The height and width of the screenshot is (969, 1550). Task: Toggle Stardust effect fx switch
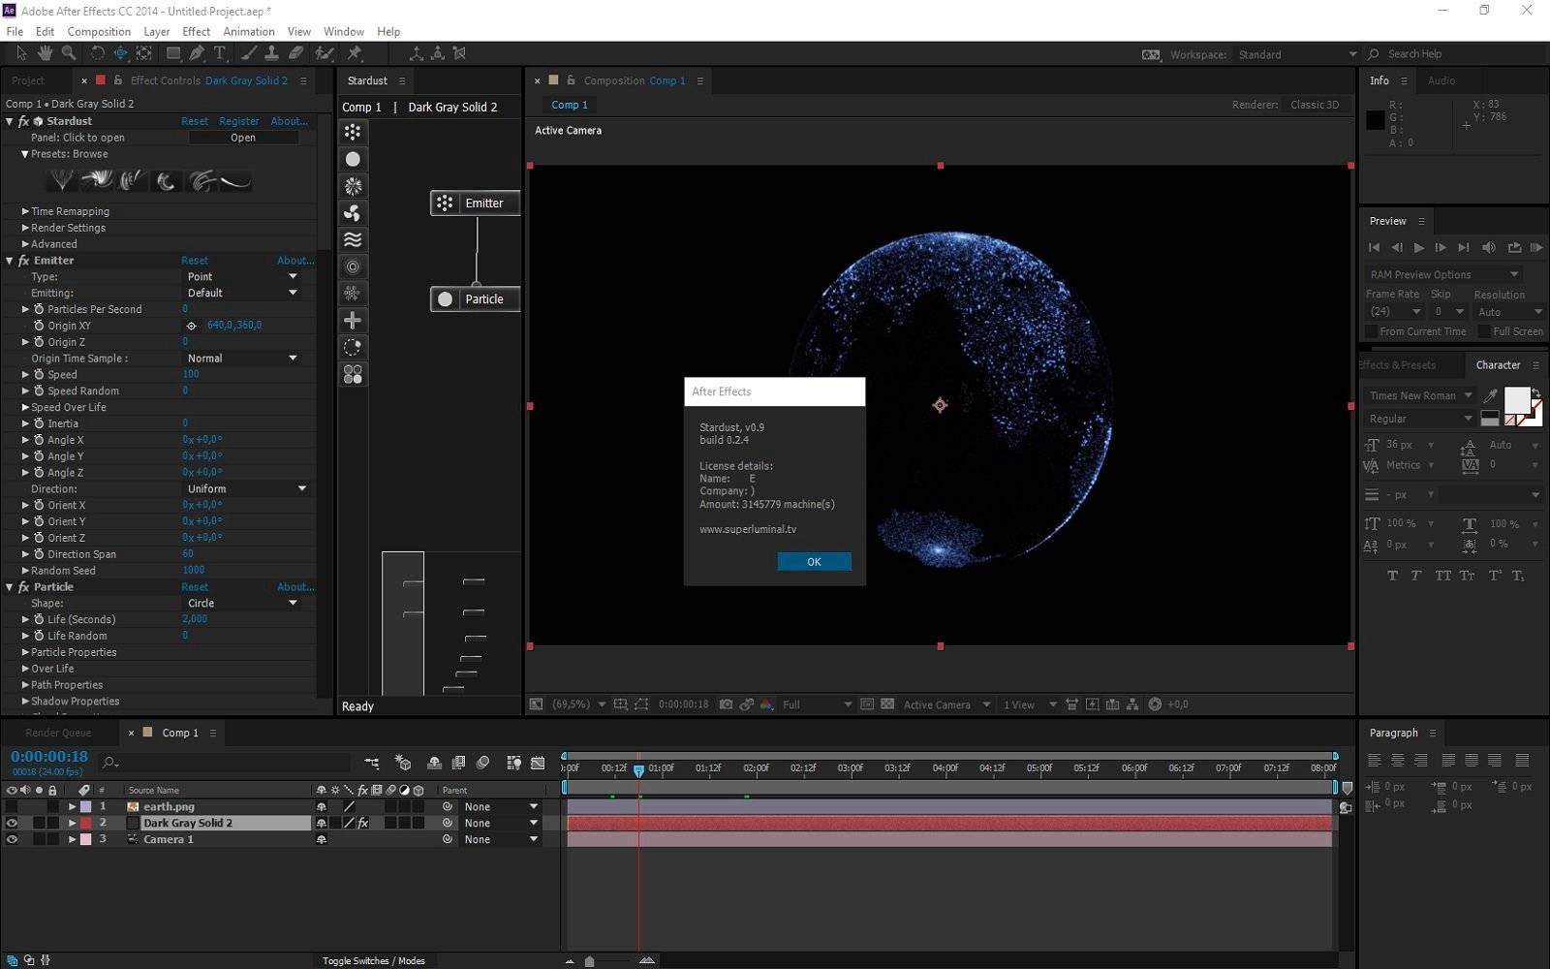click(24, 121)
